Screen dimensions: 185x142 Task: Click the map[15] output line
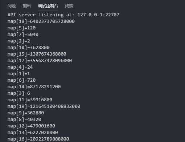tap(37, 54)
